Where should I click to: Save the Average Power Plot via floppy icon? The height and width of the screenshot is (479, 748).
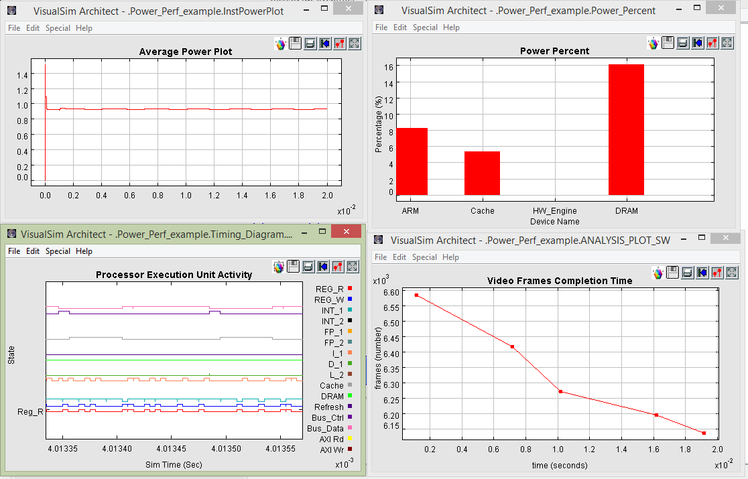295,44
